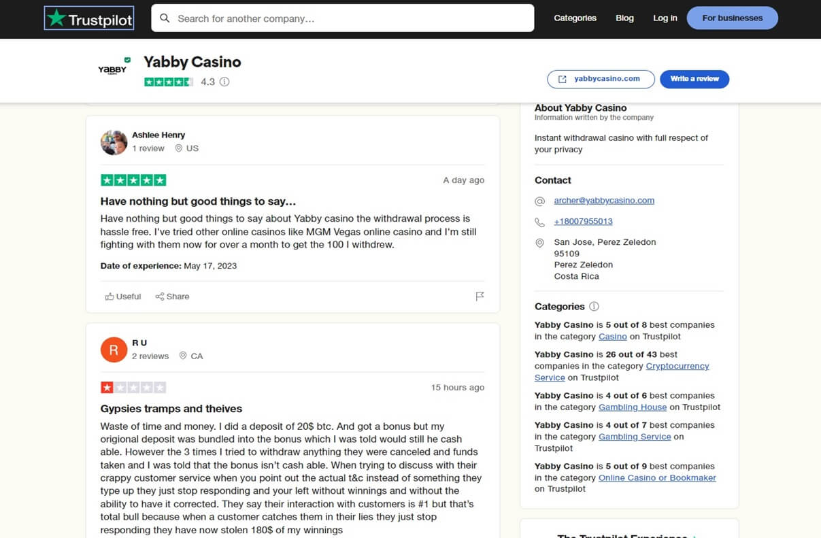
Task: Click the US location pin icon
Action: pyautogui.click(x=179, y=148)
